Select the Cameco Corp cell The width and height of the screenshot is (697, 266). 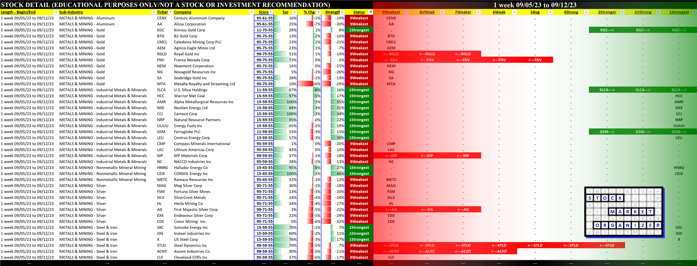214,114
